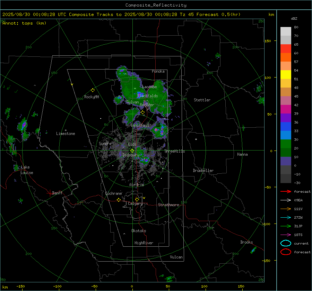The width and height of the screenshot is (312, 291).
Task: Click the cyan 27ZW arrow legend icon
Action: point(286,218)
